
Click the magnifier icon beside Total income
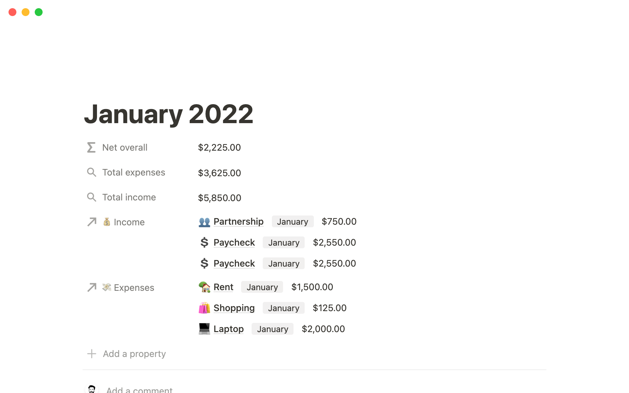click(x=91, y=197)
